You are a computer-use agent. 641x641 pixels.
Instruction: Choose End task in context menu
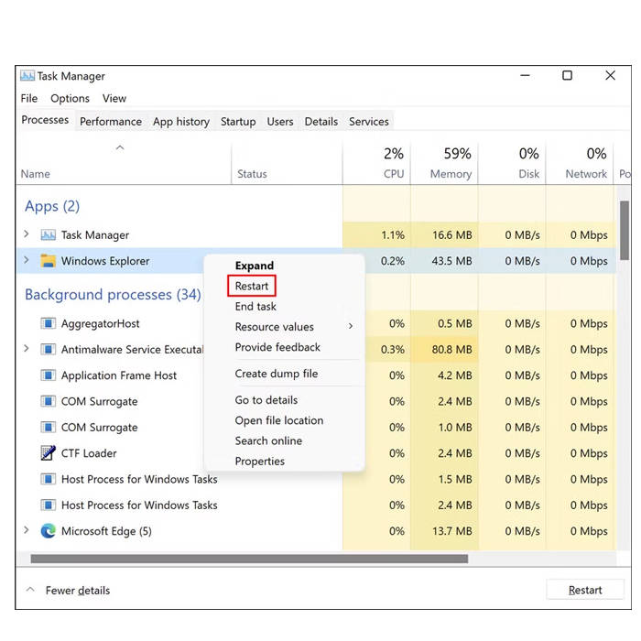pos(255,307)
